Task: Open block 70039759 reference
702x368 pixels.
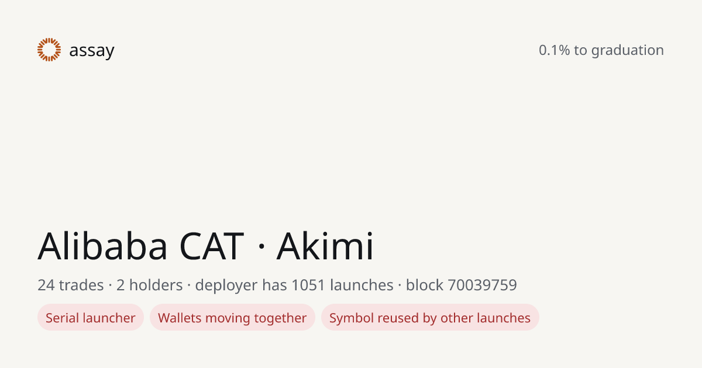Action: pos(462,285)
